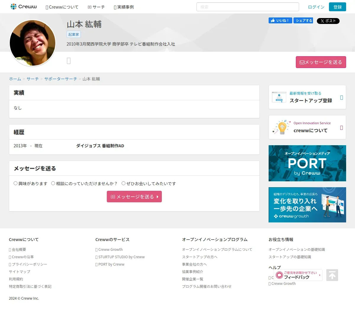Go to ホーム breadcrumb
355x323 pixels.
[x=15, y=79]
